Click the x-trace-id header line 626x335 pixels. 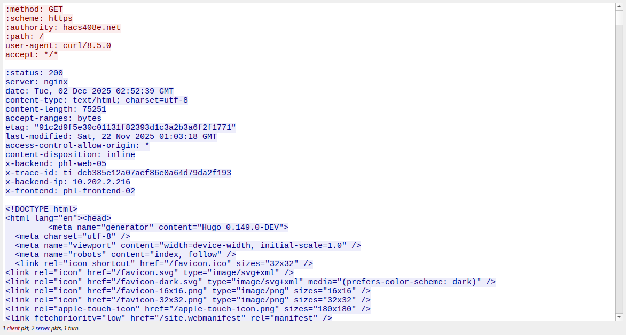pos(118,173)
